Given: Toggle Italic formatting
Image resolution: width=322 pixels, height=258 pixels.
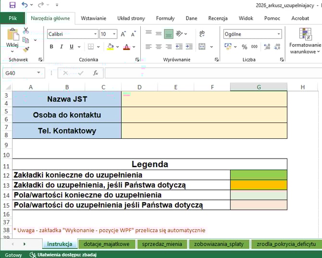Looking at the screenshot, I should tap(62, 47).
